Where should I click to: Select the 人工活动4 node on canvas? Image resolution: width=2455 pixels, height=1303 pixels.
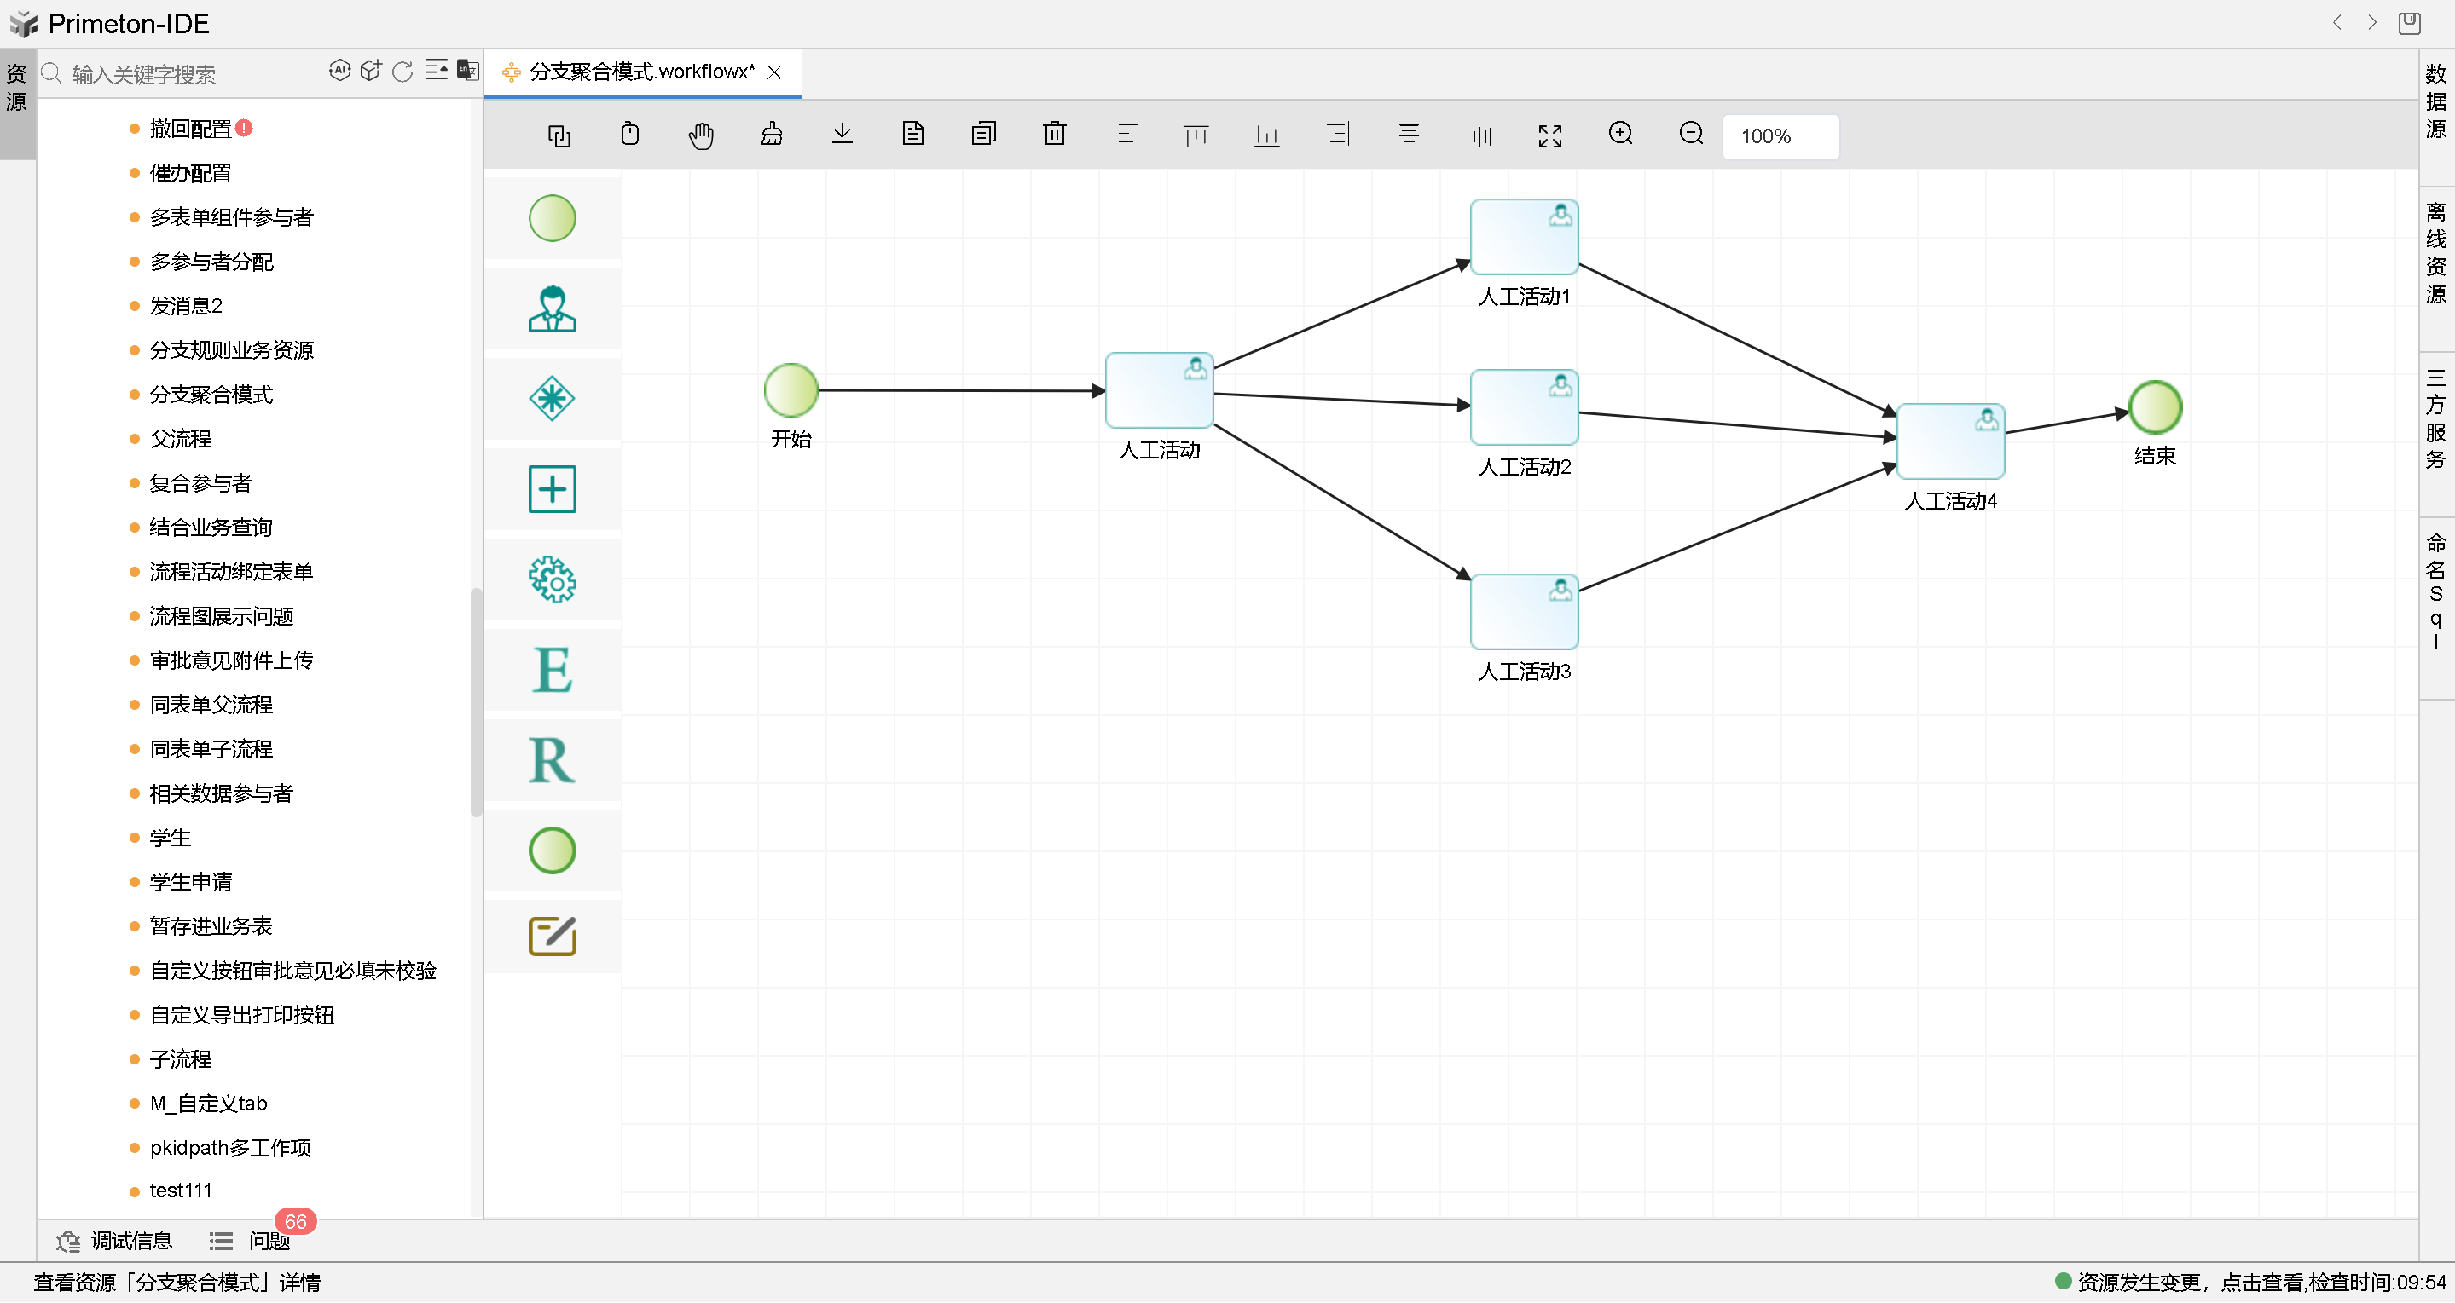pyautogui.click(x=1949, y=441)
